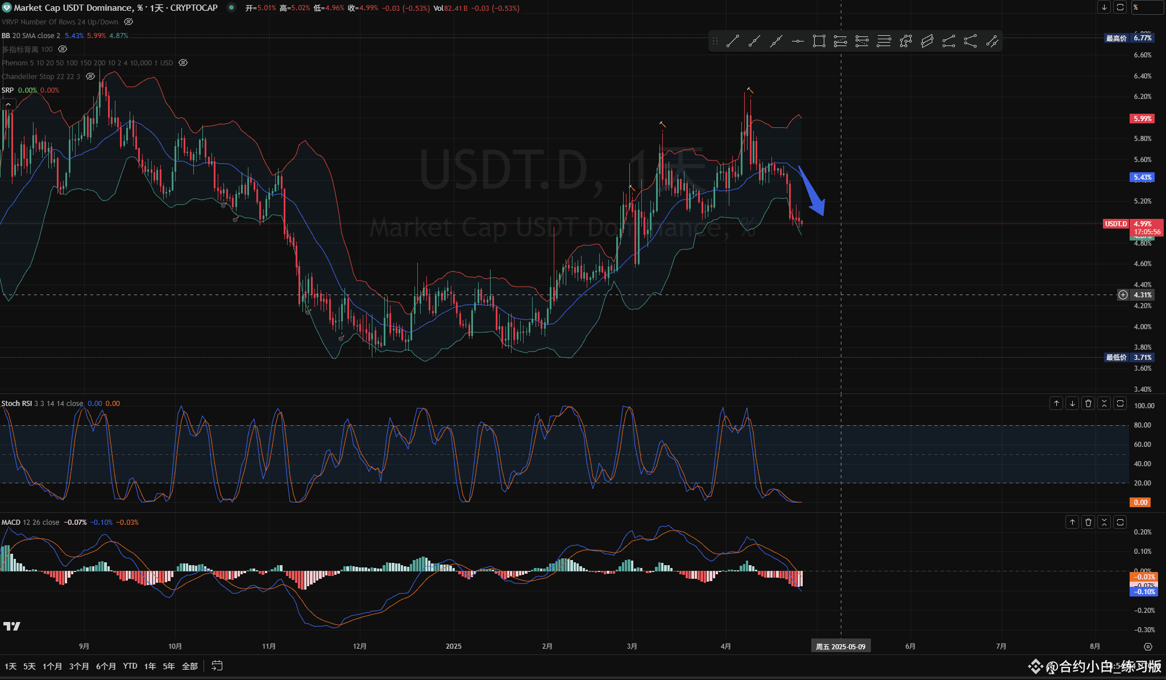The width and height of the screenshot is (1166, 680).
Task: Pick the two-segment lines drawing tool
Action: click(949, 41)
